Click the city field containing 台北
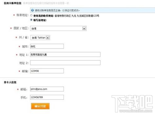This screenshot has height=114, width=155. click(47, 46)
